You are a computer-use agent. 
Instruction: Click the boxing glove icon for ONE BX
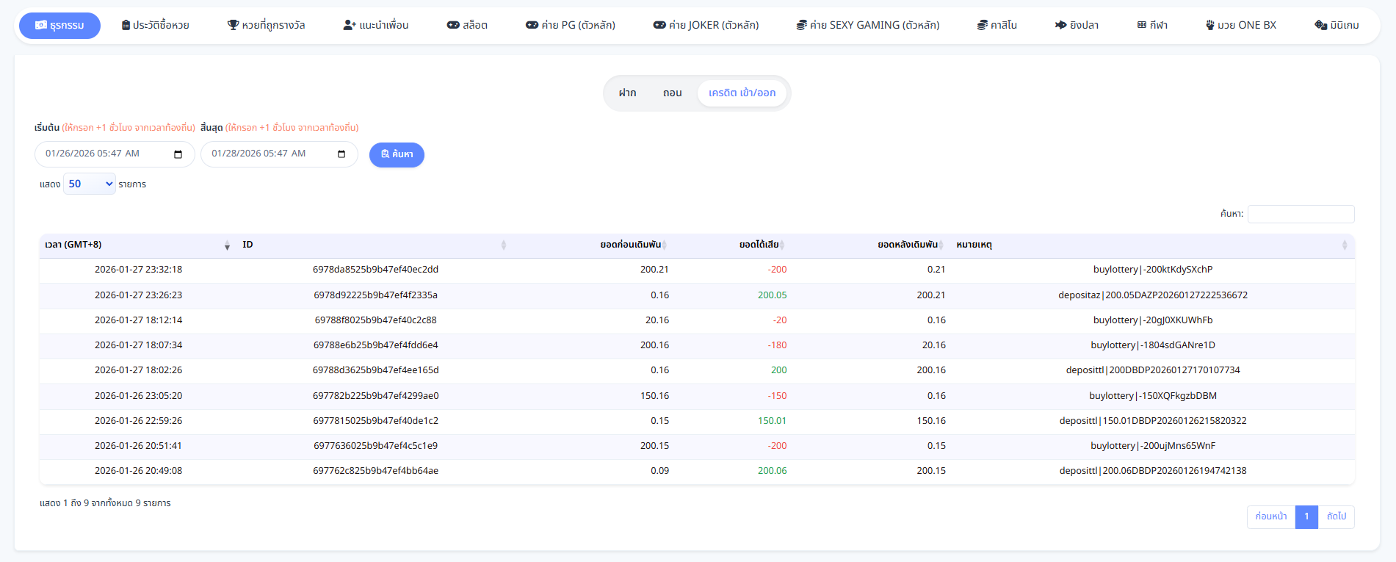(1209, 25)
